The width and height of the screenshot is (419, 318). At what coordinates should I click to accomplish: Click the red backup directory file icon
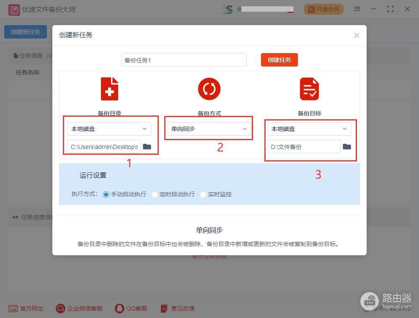(109, 89)
